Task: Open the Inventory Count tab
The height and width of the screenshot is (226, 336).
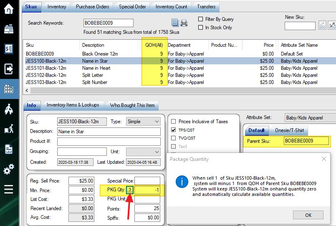Action: click(172, 7)
